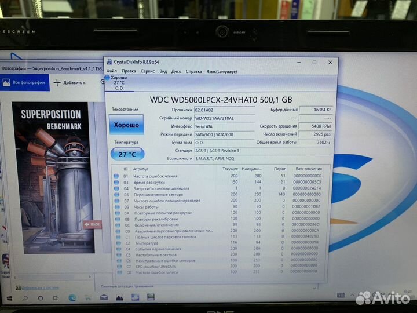This screenshot has width=417, height=313.
Task: Open the Справка menu
Action: tap(194, 71)
